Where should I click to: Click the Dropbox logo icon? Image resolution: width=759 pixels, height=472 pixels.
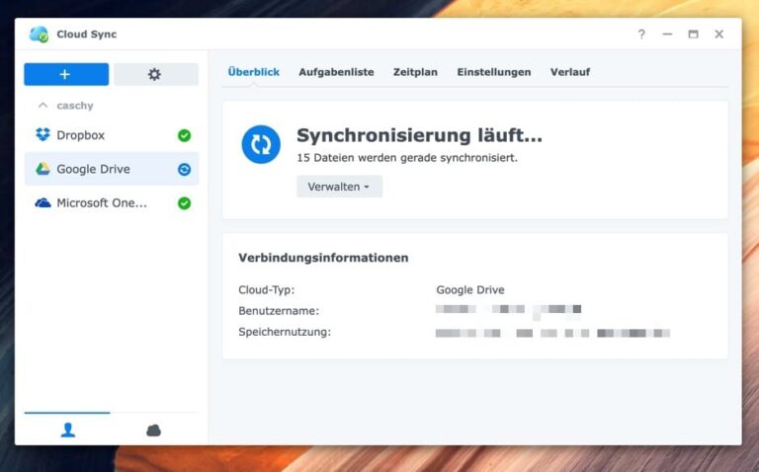tap(42, 134)
